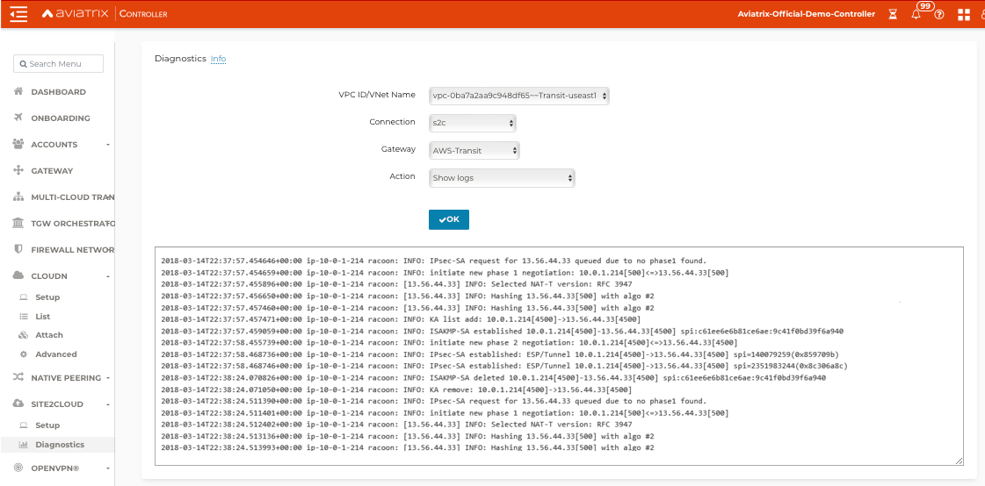Select Diagnostics under Site2Cloud
This screenshot has height=486, width=985.
pyautogui.click(x=60, y=445)
